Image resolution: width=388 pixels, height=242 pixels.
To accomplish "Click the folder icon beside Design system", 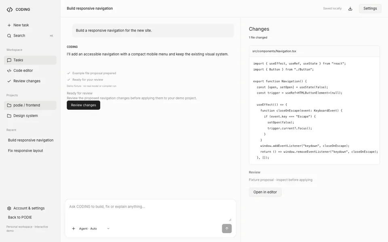I will (x=9, y=116).
